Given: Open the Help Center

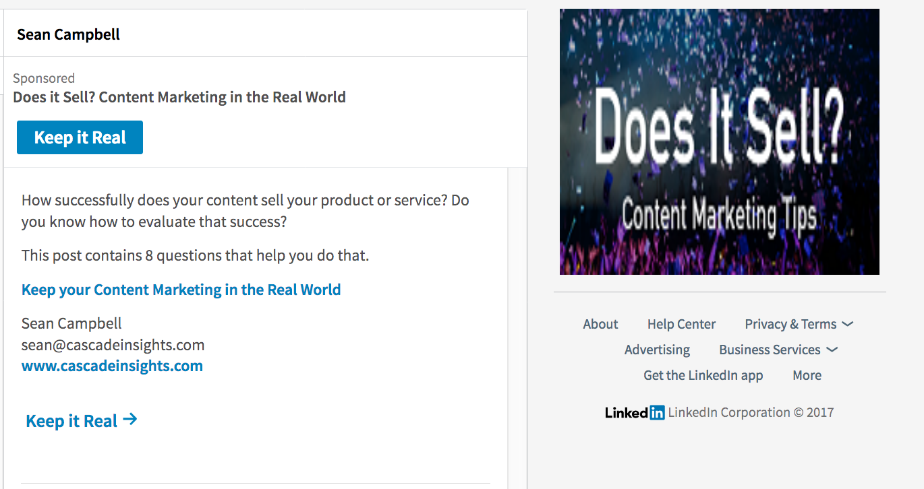Looking at the screenshot, I should point(681,324).
